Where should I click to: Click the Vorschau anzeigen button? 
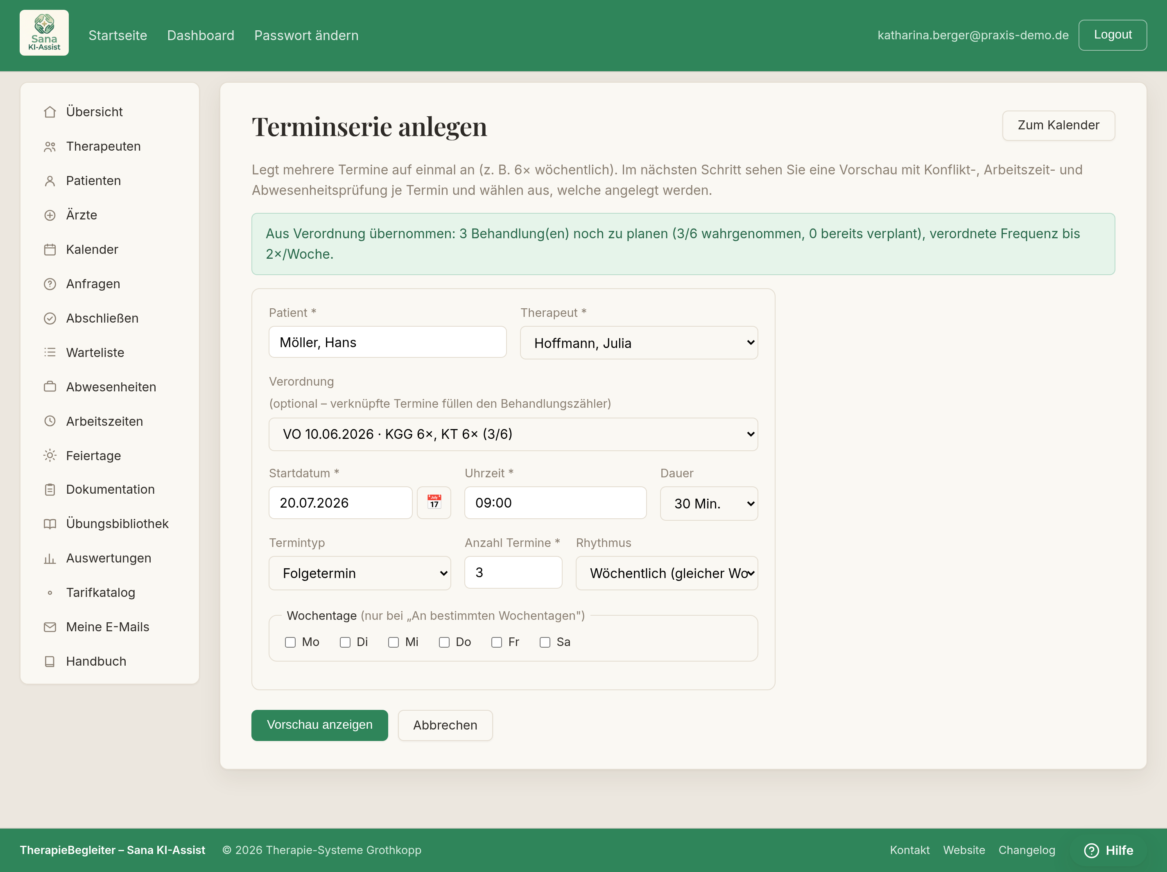click(320, 725)
